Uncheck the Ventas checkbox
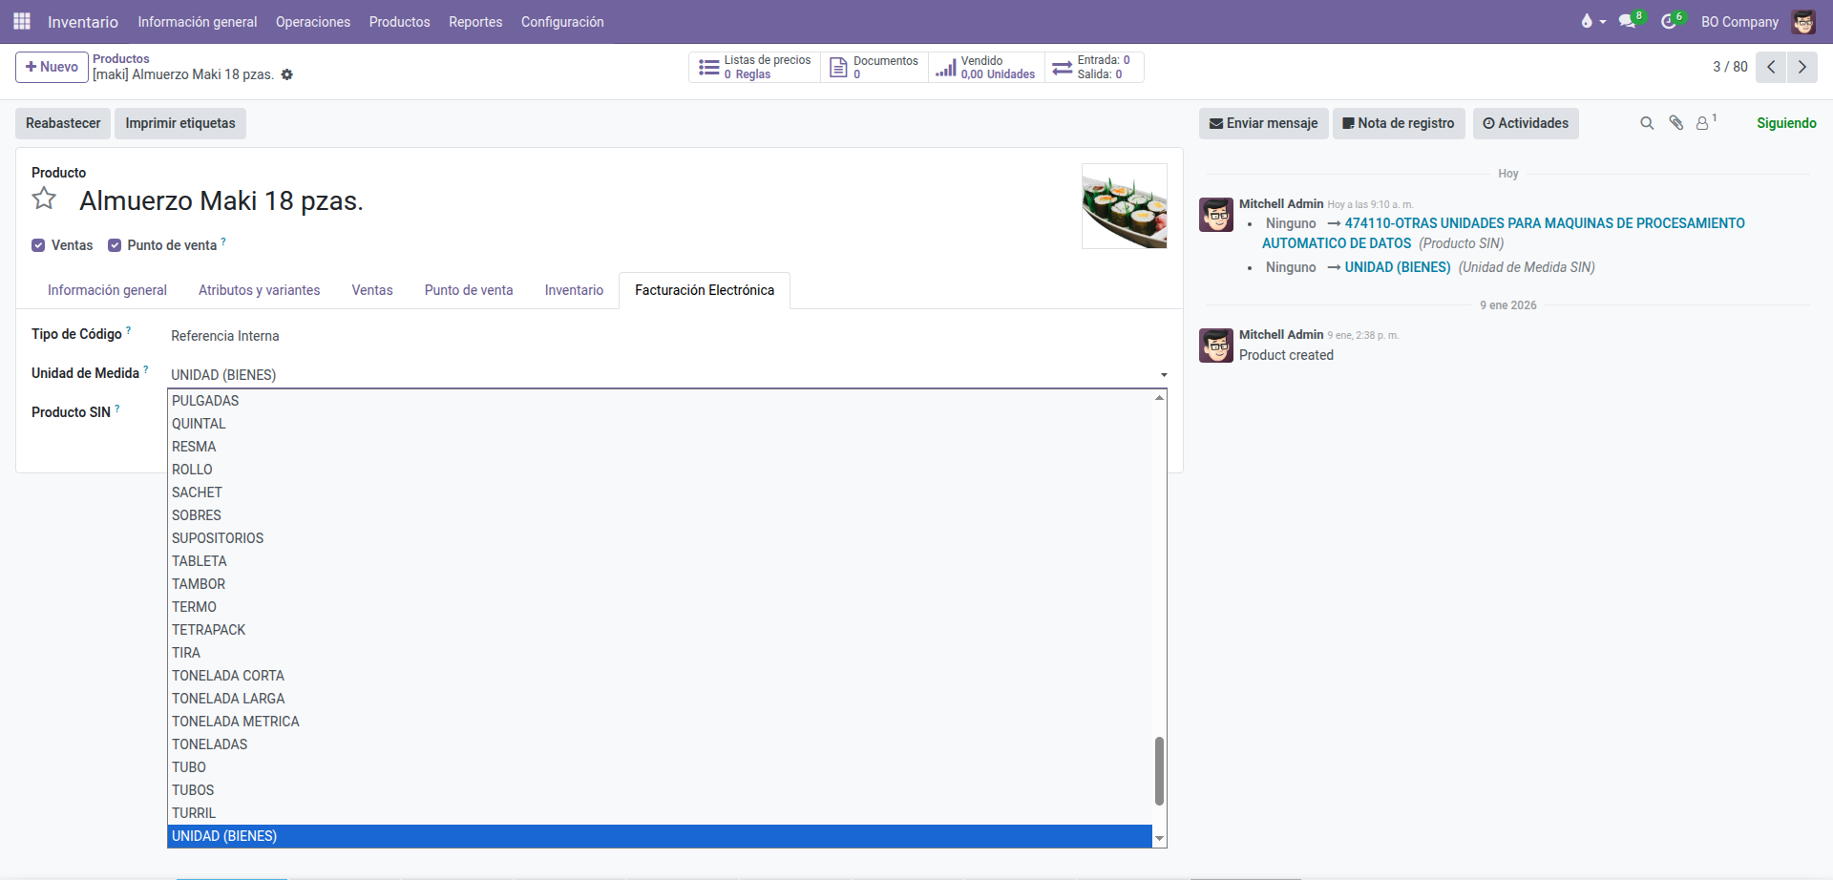This screenshot has width=1833, height=880. 38,245
